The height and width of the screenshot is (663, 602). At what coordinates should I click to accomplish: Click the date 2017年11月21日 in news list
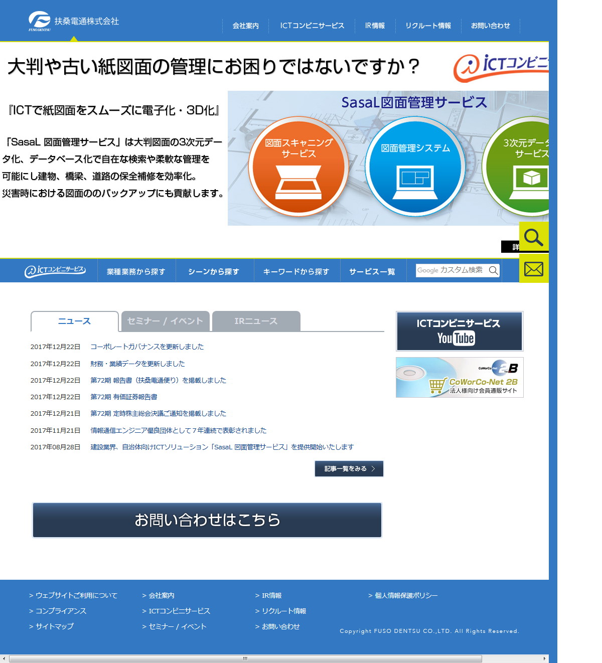[x=55, y=430]
